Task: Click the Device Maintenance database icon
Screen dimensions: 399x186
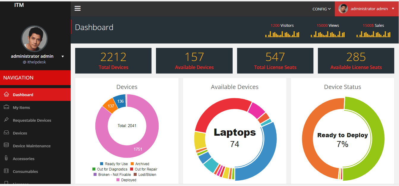Action: 6,146
